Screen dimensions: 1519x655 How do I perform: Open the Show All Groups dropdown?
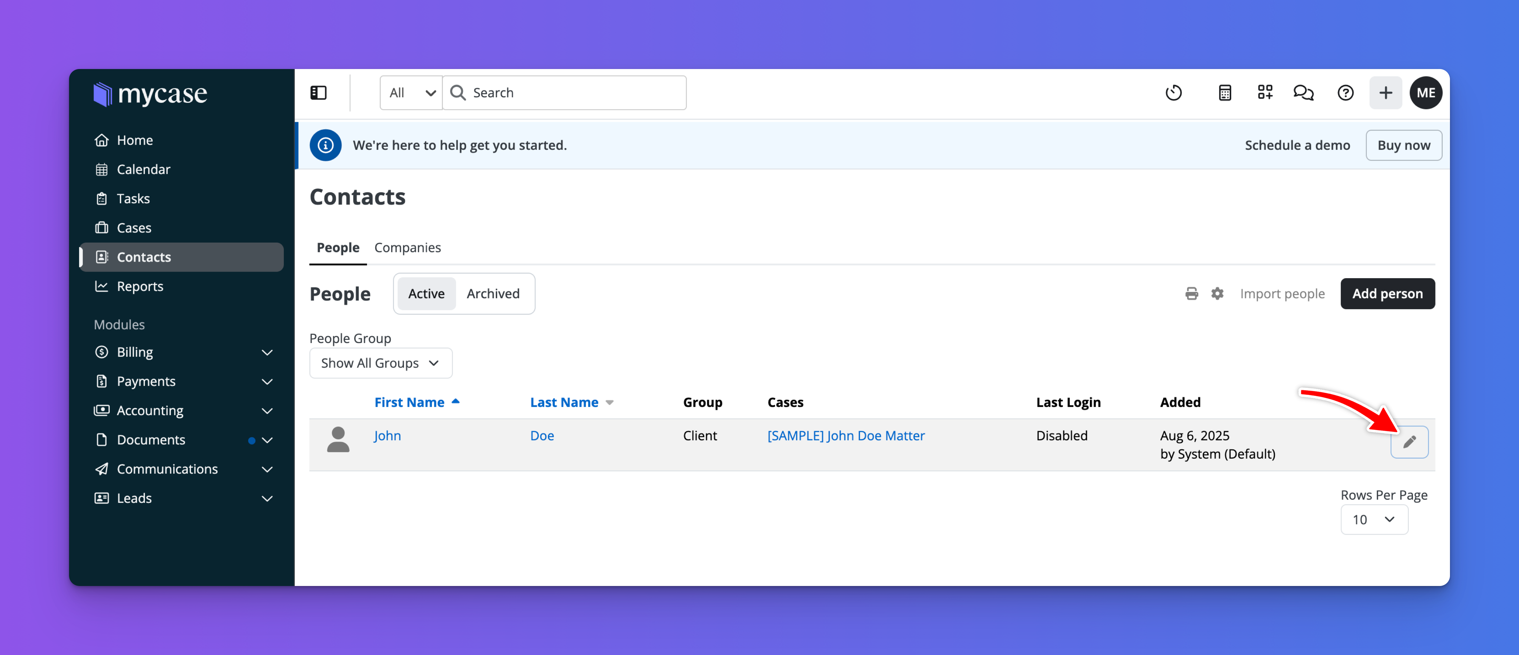(x=380, y=363)
